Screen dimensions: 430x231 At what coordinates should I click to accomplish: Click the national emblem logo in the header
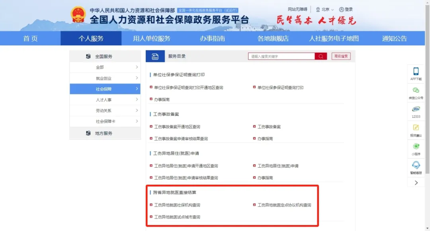(78, 15)
